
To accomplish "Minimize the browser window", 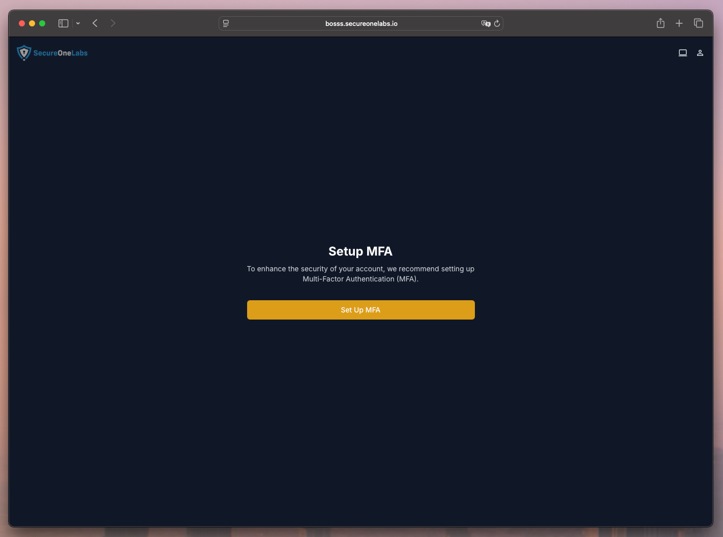I will click(x=32, y=23).
